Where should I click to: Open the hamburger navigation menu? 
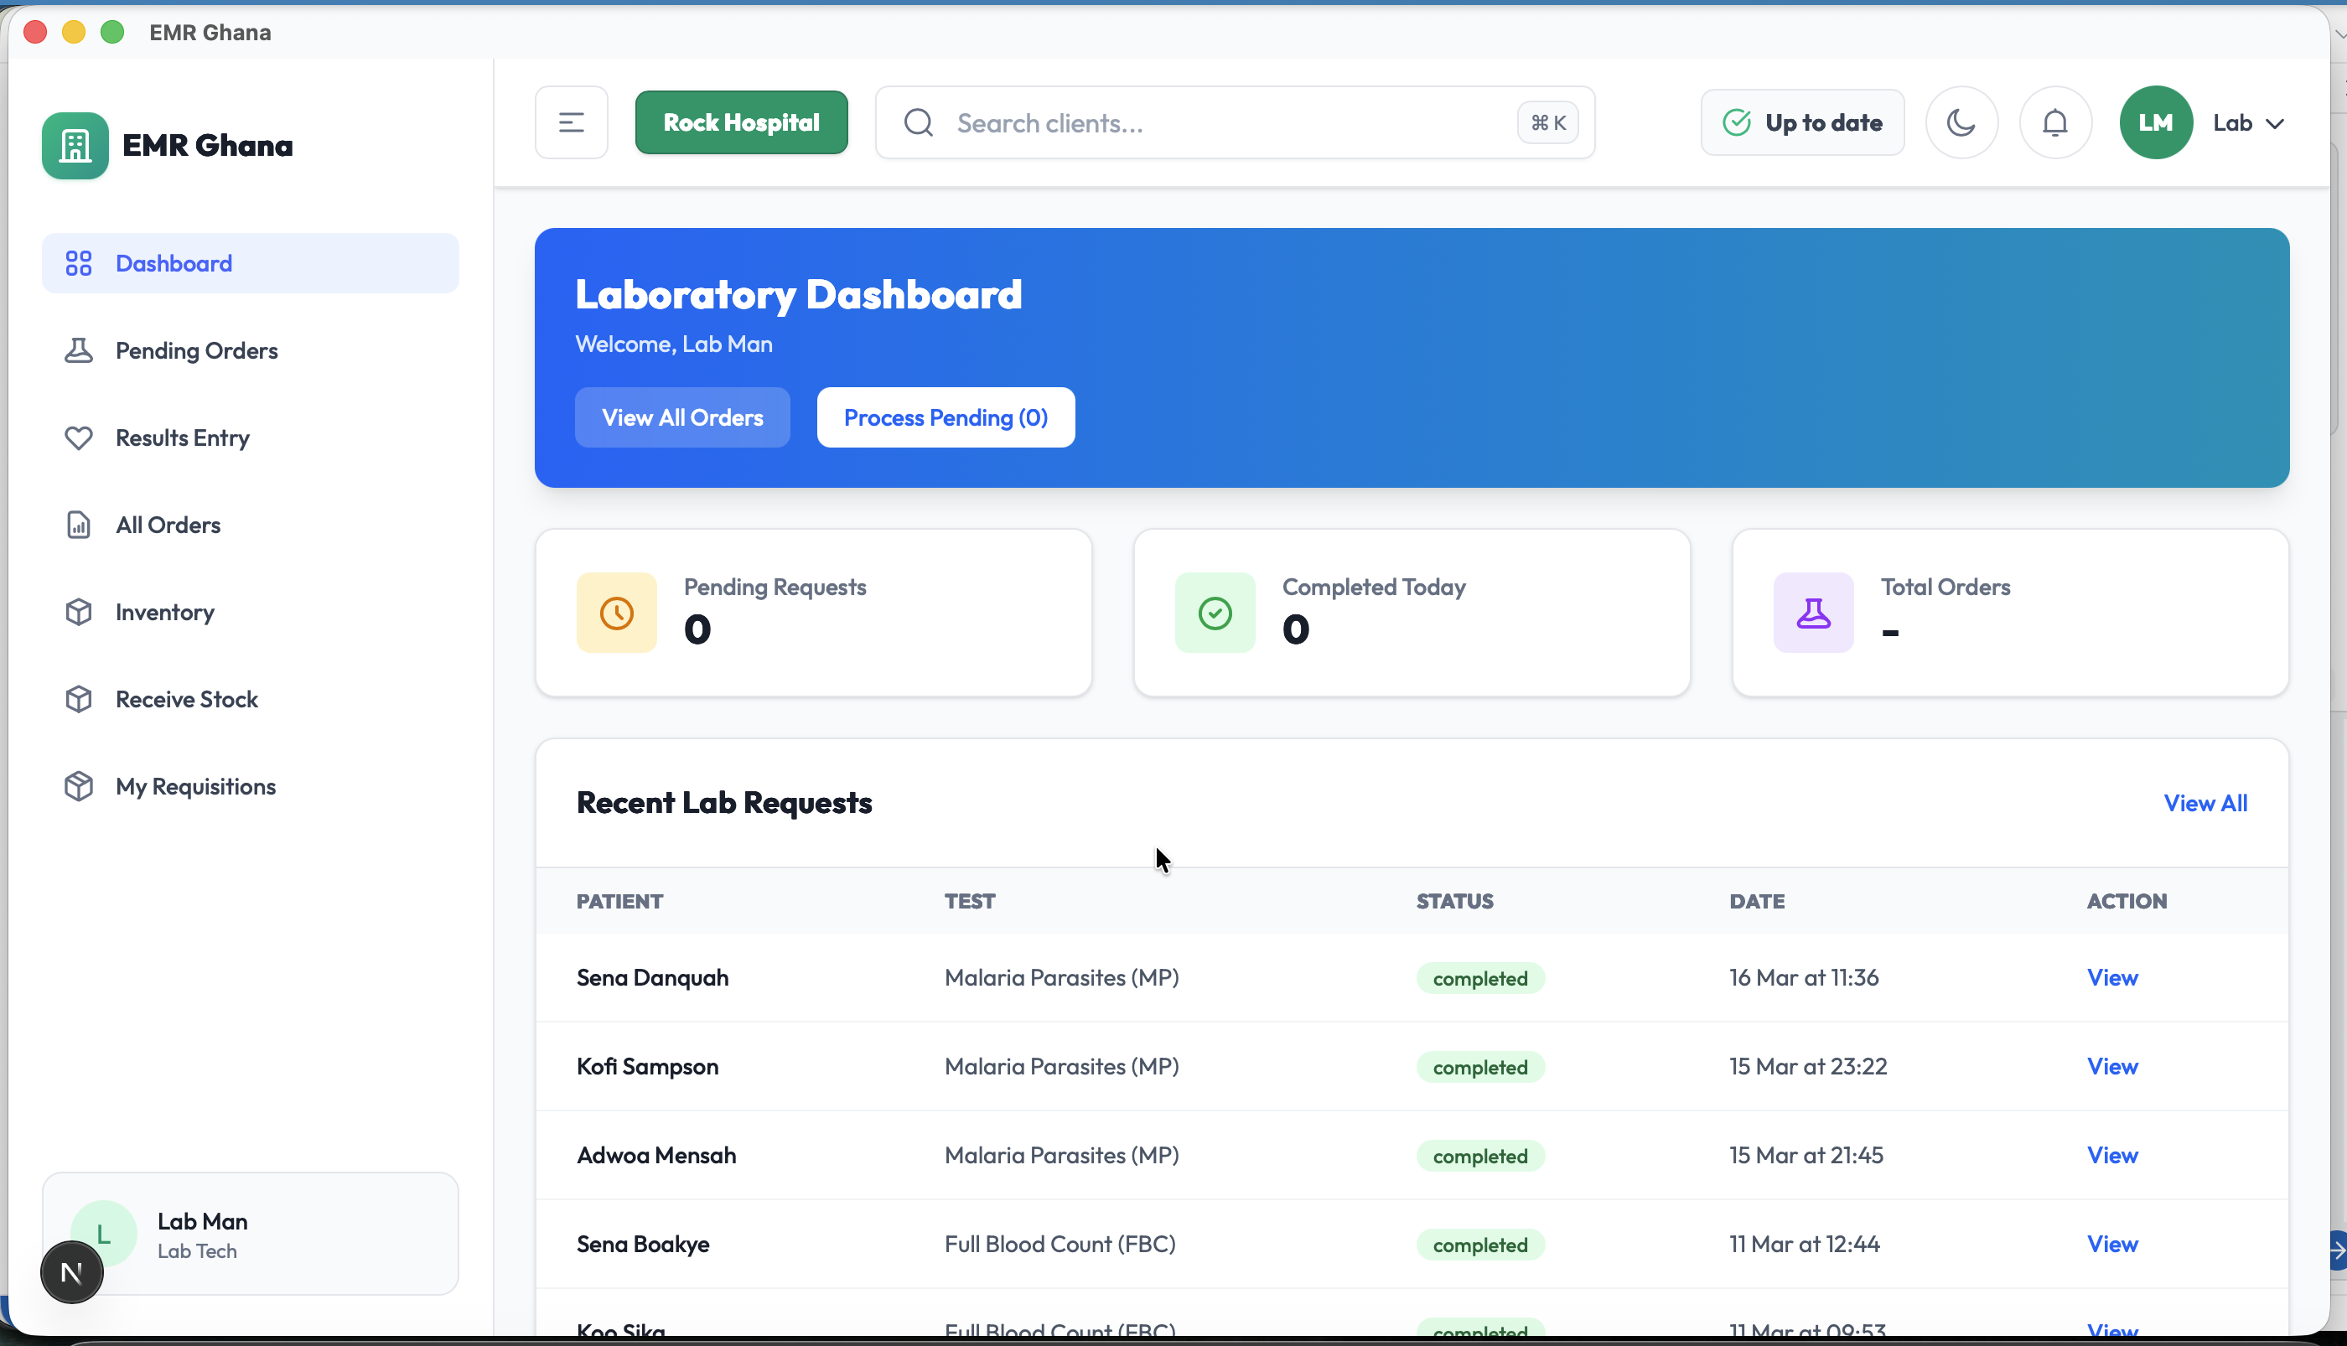point(570,121)
